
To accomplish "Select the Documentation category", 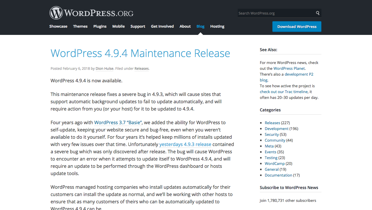I will click(x=278, y=175).
